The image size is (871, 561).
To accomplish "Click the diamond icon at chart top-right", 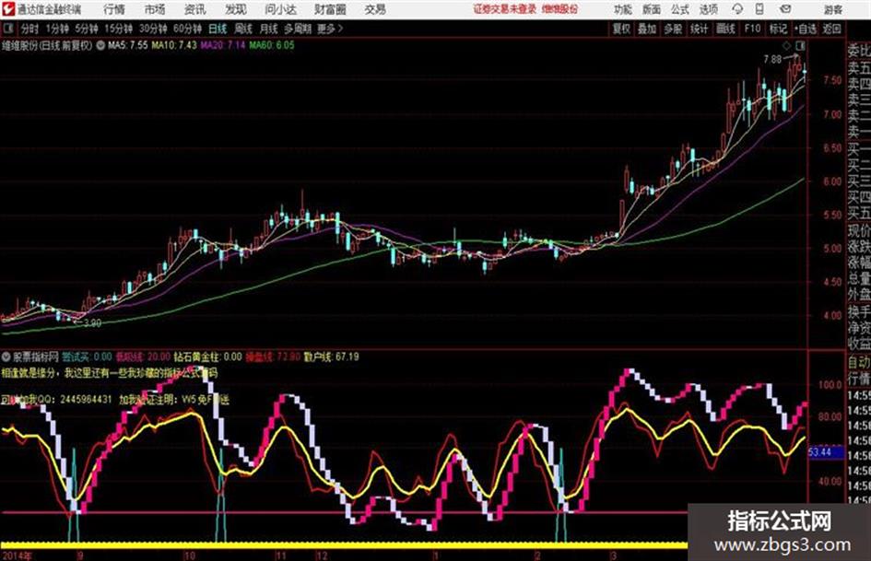I will 786,45.
